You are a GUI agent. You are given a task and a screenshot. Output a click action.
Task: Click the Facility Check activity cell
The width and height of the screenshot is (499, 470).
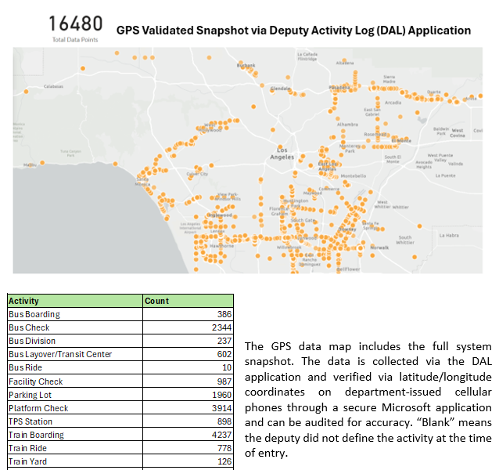coord(35,381)
